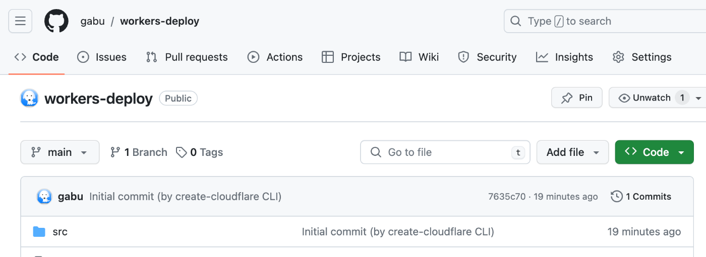The height and width of the screenshot is (257, 706).
Task: Click the tag icon for 0 Tags
Action: pyautogui.click(x=181, y=152)
